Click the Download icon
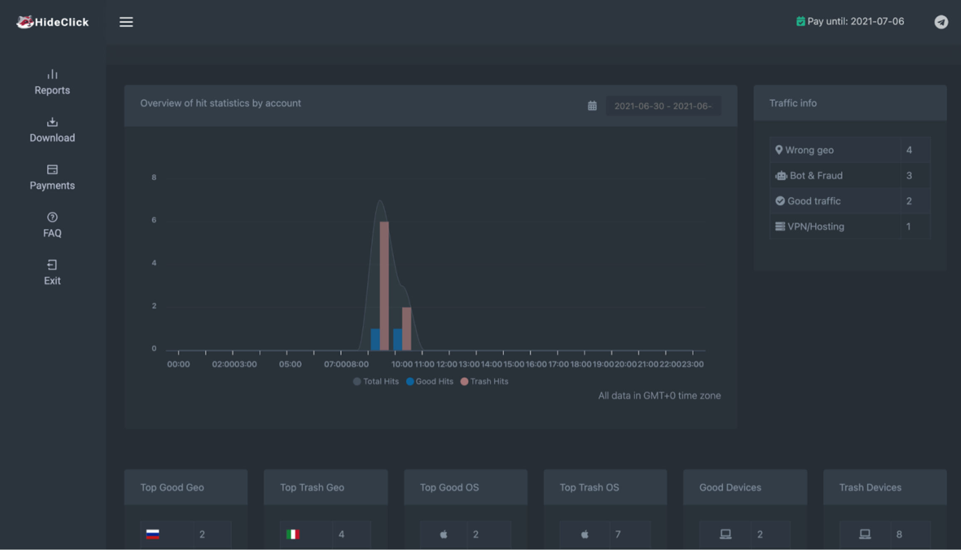This screenshot has height=550, width=961. (x=52, y=121)
